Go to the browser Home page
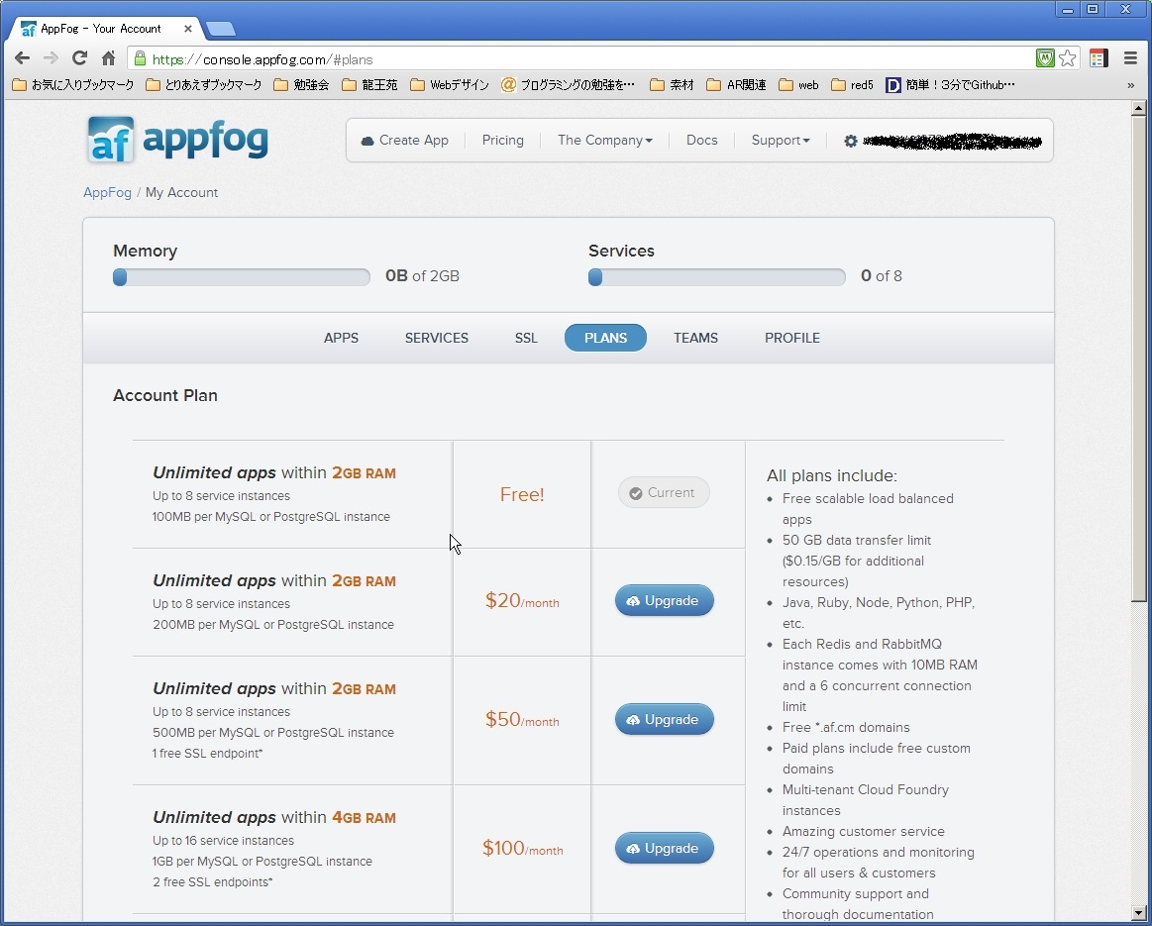The height and width of the screenshot is (926, 1152). 108,58
